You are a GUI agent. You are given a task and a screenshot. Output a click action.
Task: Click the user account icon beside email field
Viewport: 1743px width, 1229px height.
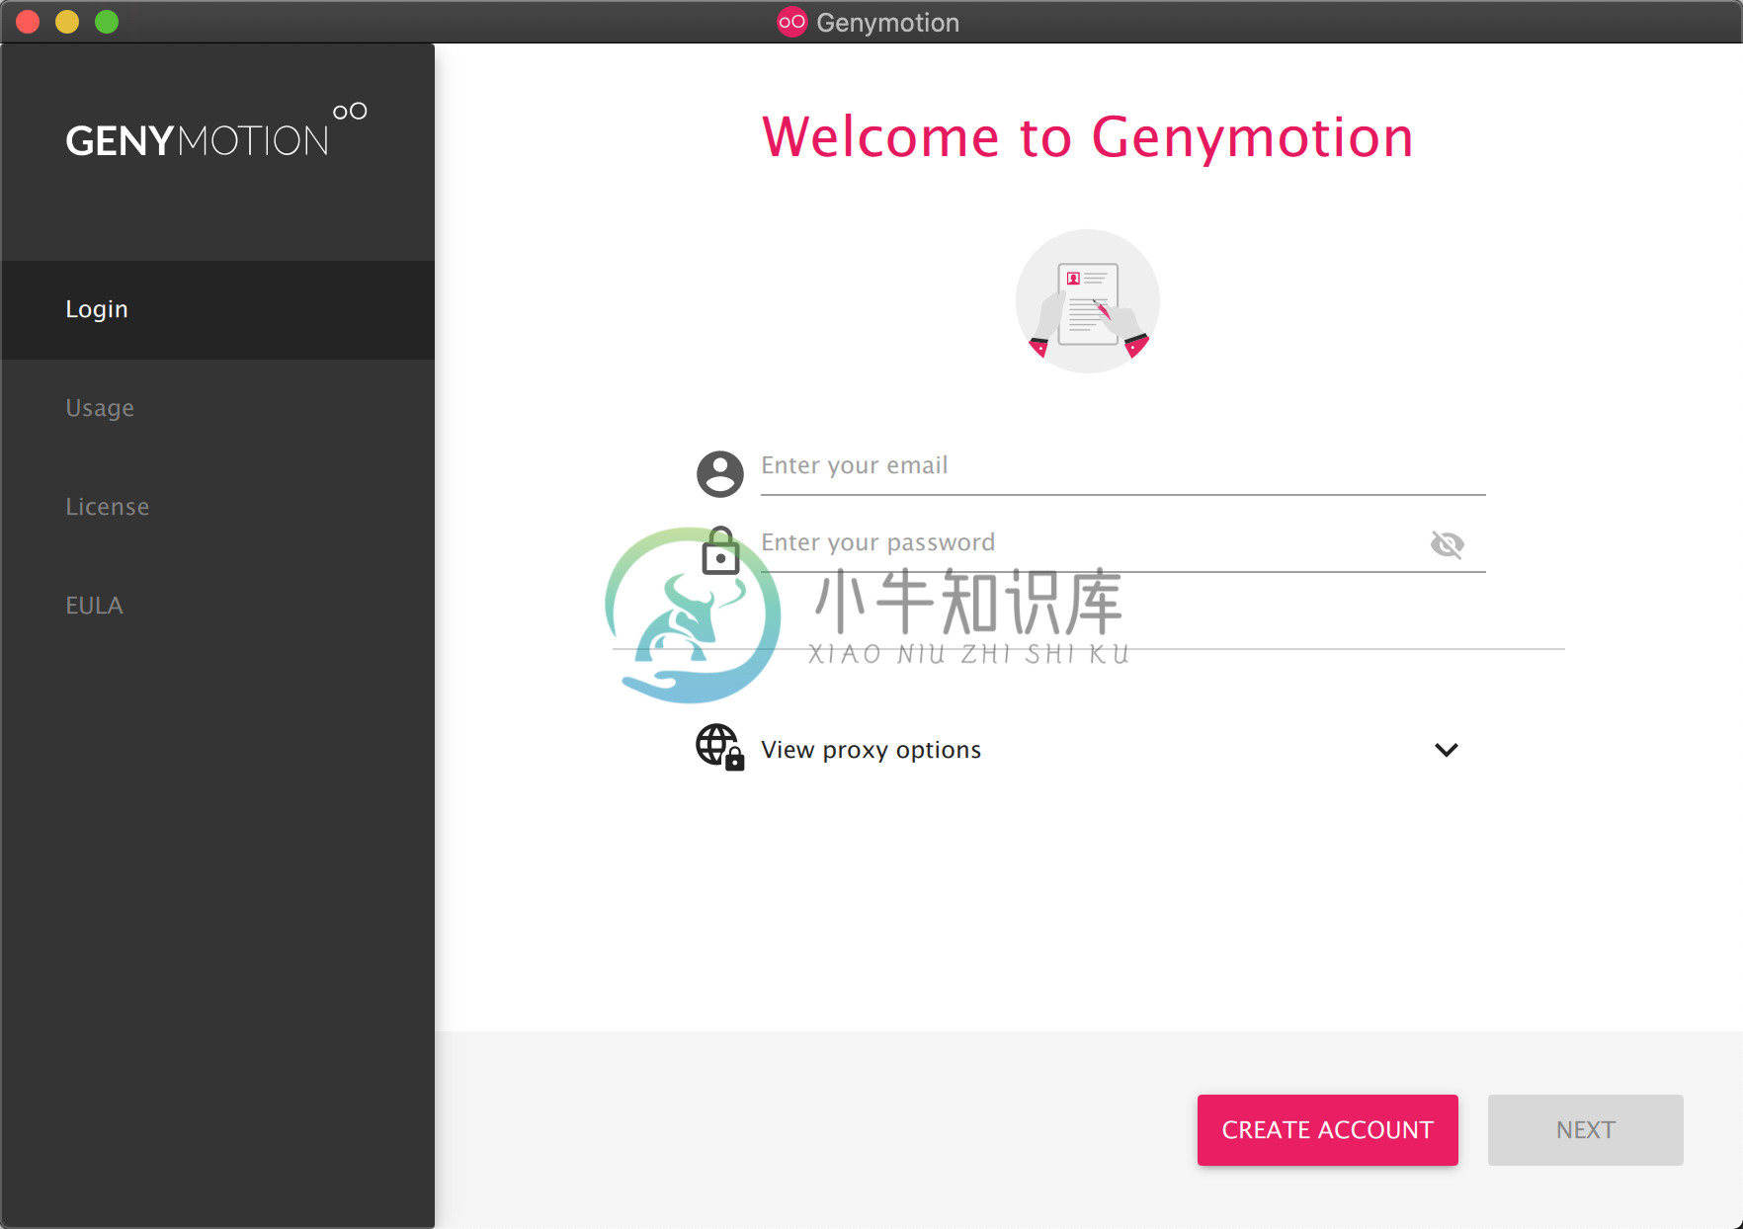(720, 474)
